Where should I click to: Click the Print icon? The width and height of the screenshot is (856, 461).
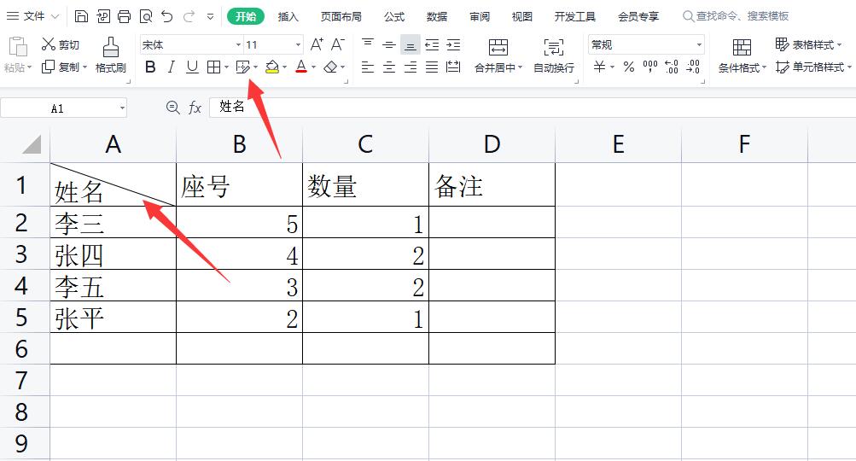(x=125, y=16)
